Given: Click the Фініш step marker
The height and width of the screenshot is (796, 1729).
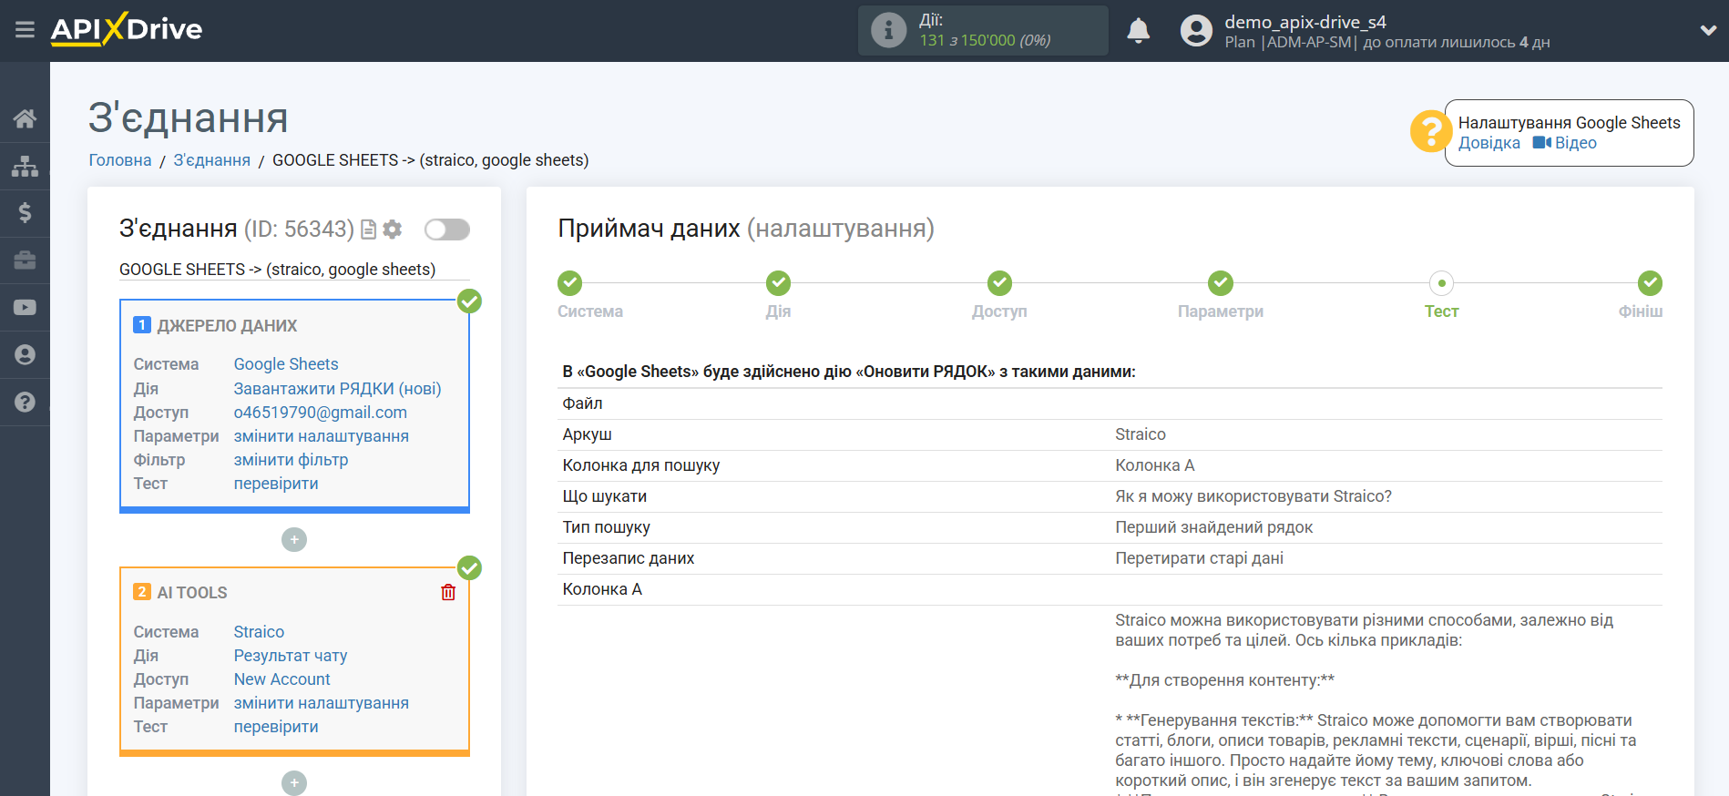Looking at the screenshot, I should [1650, 283].
